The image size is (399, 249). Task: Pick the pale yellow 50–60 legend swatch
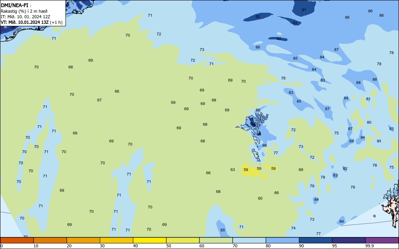tap(183, 240)
